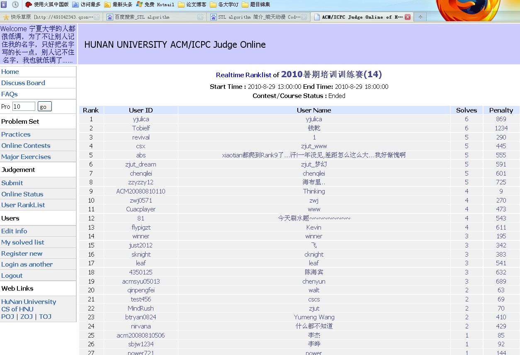
Task: Open user csx profile
Action: pyautogui.click(x=141, y=147)
